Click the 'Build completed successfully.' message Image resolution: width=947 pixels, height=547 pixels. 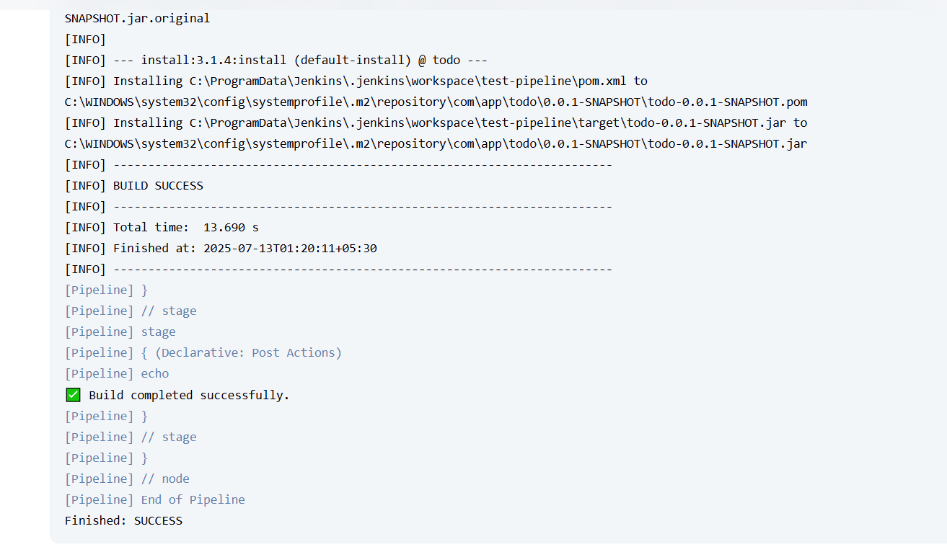tap(189, 395)
